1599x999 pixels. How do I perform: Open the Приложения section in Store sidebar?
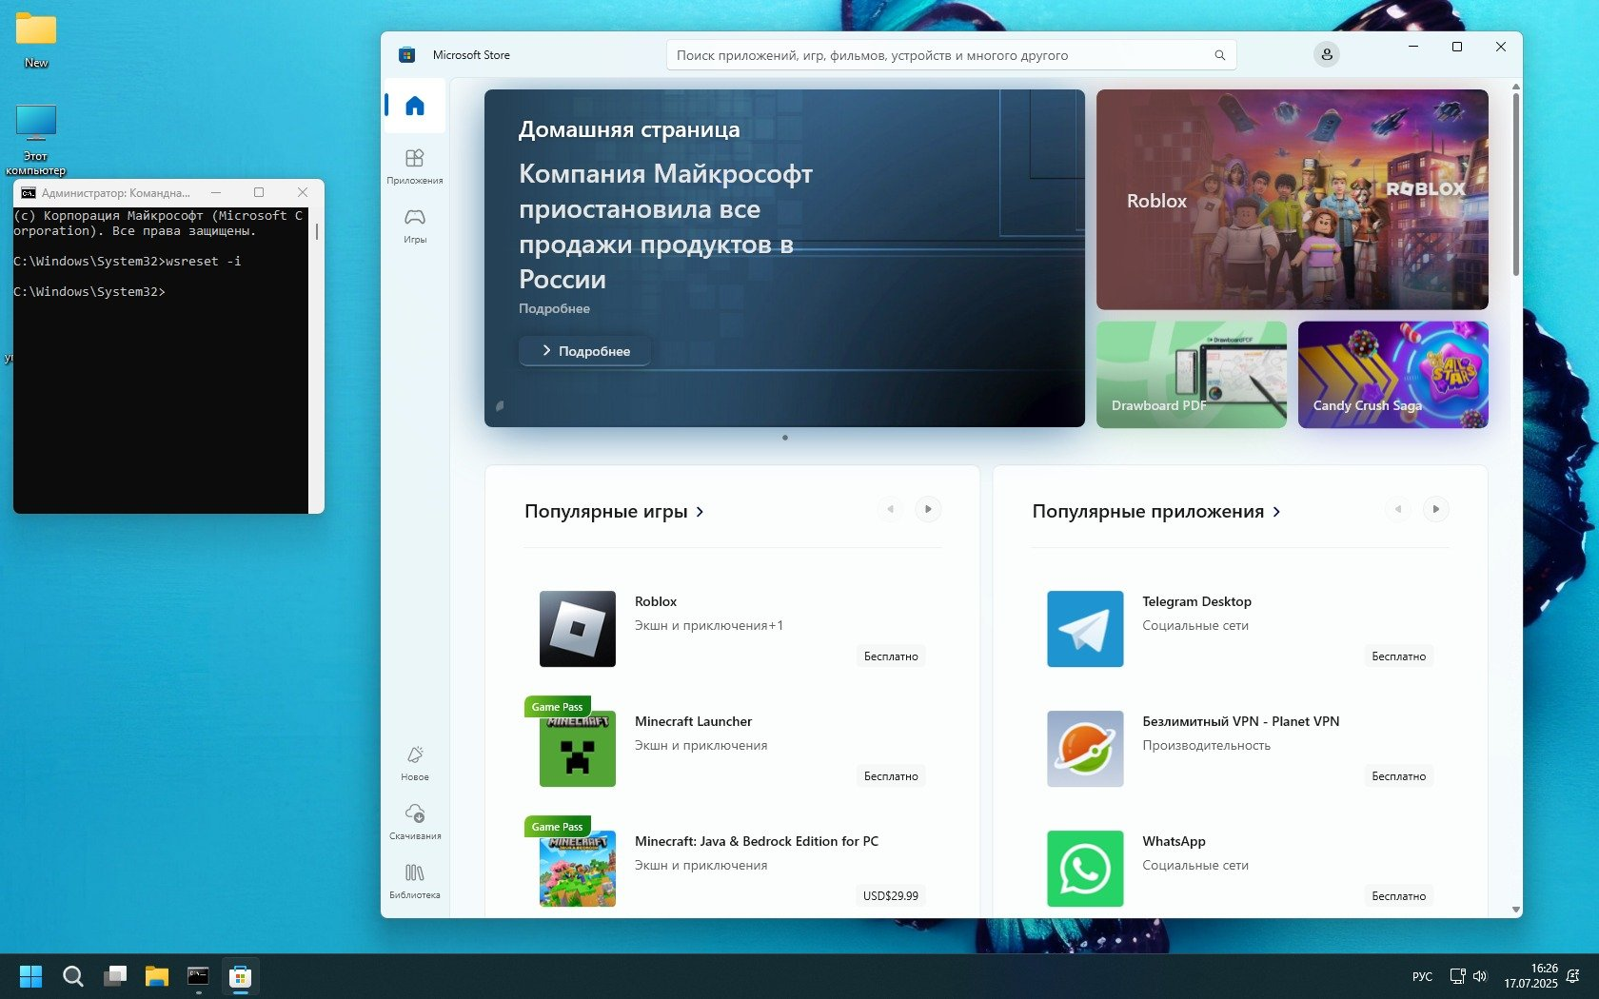point(415,166)
